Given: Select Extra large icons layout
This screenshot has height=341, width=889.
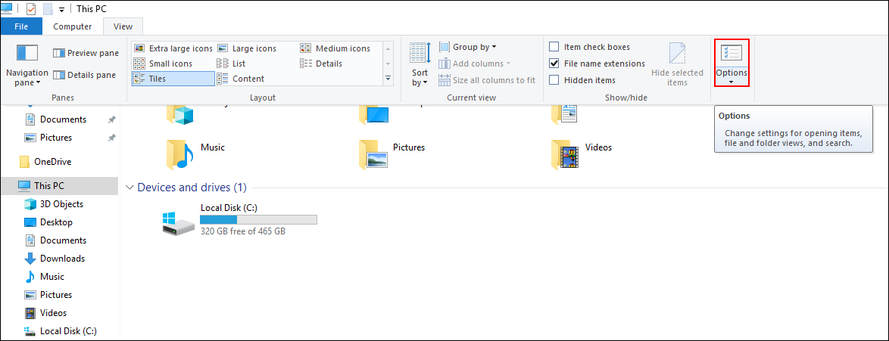Looking at the screenshot, I should (x=173, y=48).
